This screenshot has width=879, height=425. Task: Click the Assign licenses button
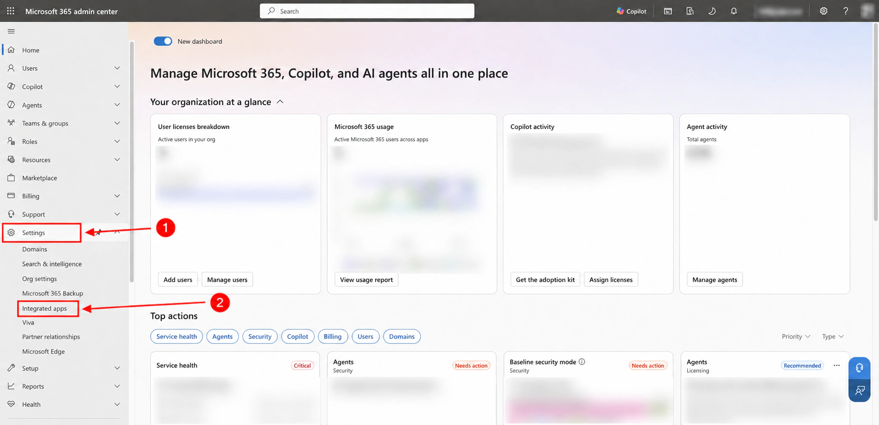tap(611, 279)
